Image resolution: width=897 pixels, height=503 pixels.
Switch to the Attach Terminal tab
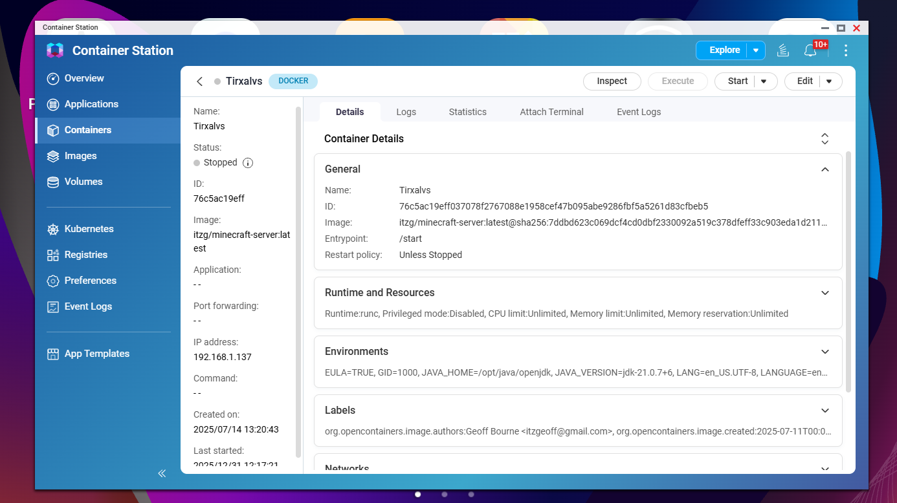pyautogui.click(x=551, y=112)
